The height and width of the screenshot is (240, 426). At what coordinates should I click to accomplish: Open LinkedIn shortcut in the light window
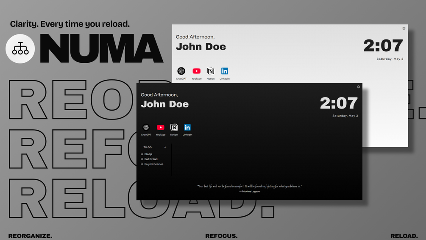(x=224, y=71)
